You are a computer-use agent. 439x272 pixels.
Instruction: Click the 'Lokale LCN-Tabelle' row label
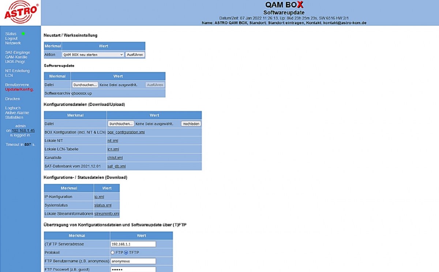tap(61, 149)
